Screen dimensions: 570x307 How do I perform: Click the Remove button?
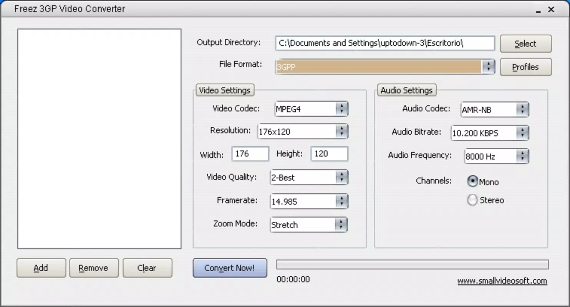click(x=94, y=268)
